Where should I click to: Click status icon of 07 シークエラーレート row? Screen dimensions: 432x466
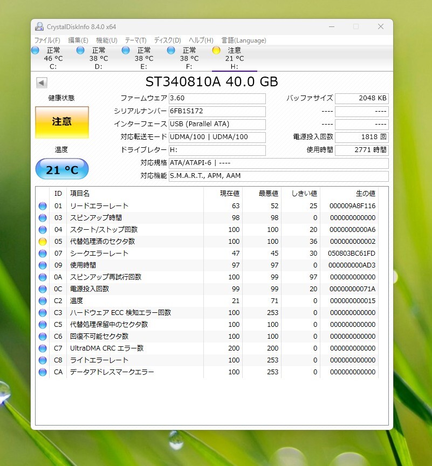43,253
